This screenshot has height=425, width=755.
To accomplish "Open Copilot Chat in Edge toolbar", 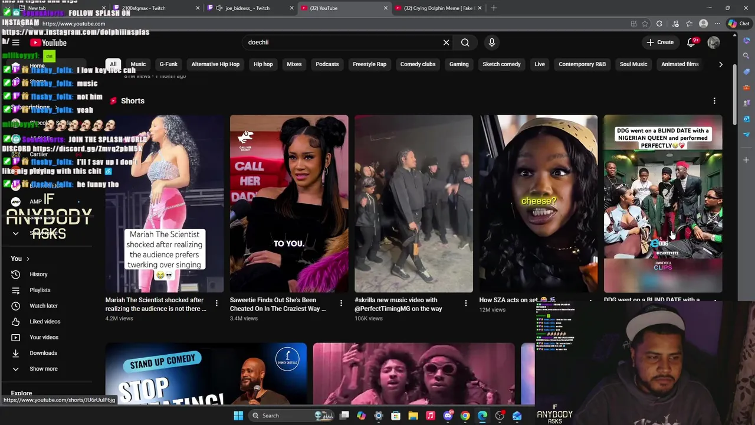I will click(x=738, y=24).
